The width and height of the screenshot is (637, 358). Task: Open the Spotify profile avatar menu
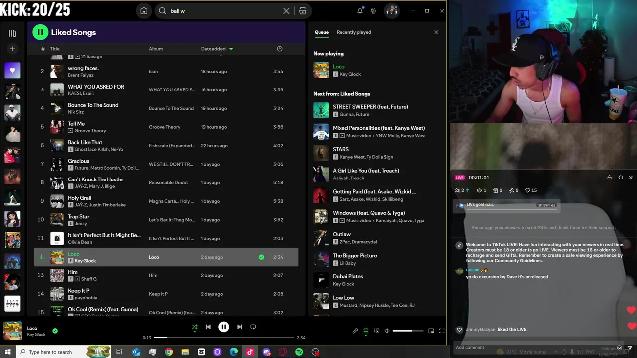pos(392,11)
